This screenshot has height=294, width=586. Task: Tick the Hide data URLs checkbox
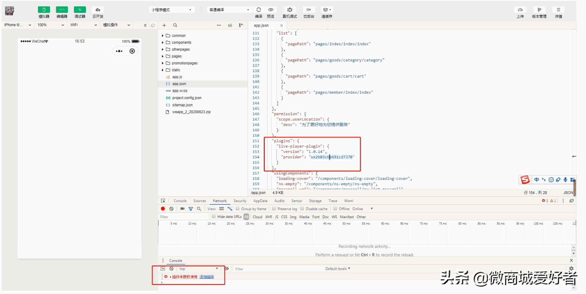[x=214, y=217]
